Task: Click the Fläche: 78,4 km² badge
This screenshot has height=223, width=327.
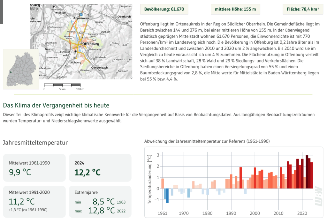Action: [303, 9]
